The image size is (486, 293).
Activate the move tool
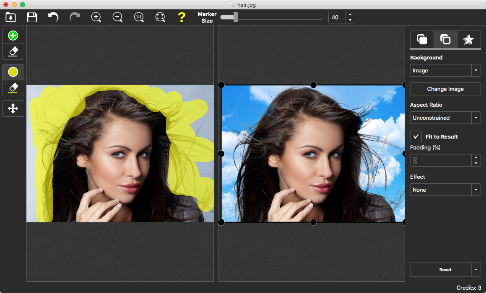(13, 108)
